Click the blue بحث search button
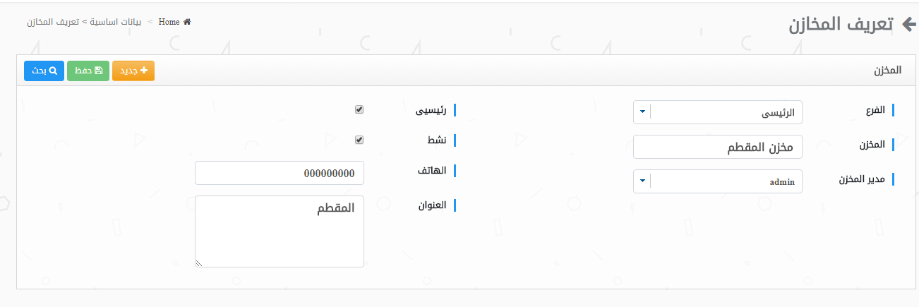The image size is (919, 307). coord(44,71)
